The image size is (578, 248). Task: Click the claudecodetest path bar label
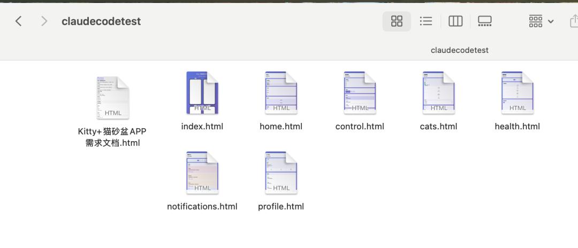460,50
